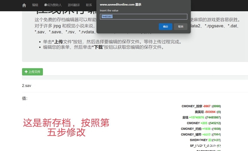Select the CMONEY value (545212)
The height and width of the screenshot is (151, 248).
pyautogui.click(x=215, y=123)
